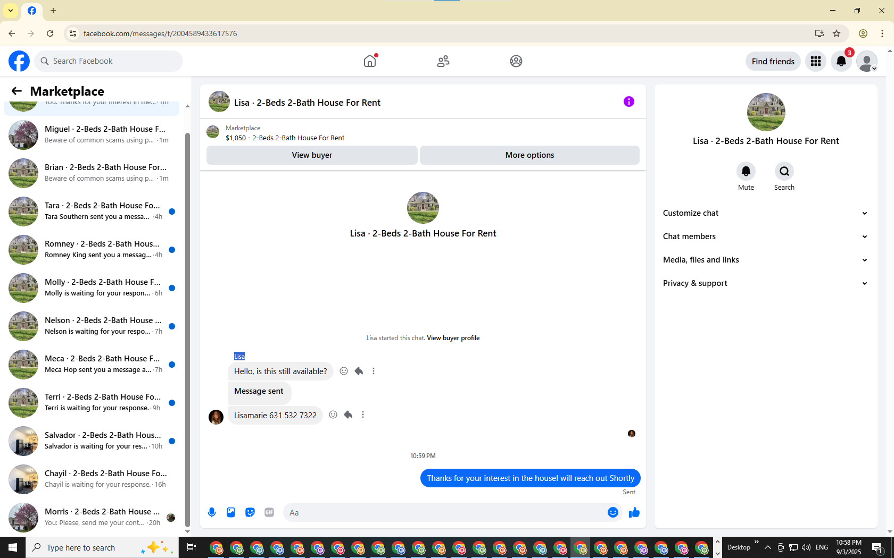Open the Tara conversation

click(92, 211)
